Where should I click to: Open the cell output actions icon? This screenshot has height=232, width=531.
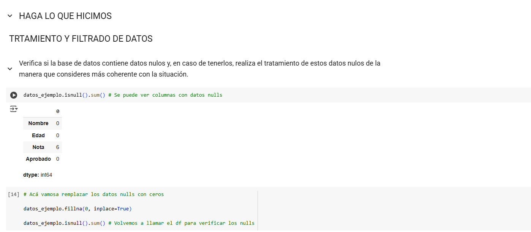[x=14, y=109]
